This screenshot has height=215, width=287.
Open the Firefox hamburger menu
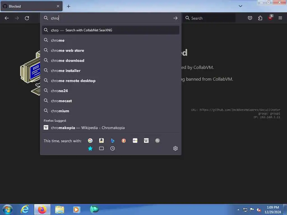tap(280, 18)
